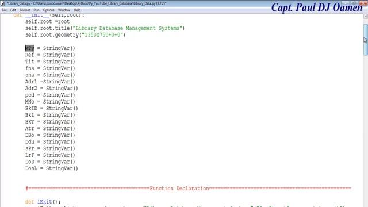Click the line 'fna = StringVar()'
Image resolution: width=368 pixels, height=207 pixels.
point(50,68)
